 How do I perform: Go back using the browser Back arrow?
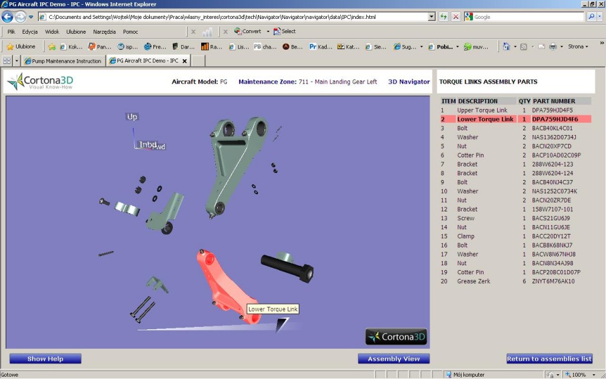pyautogui.click(x=7, y=17)
